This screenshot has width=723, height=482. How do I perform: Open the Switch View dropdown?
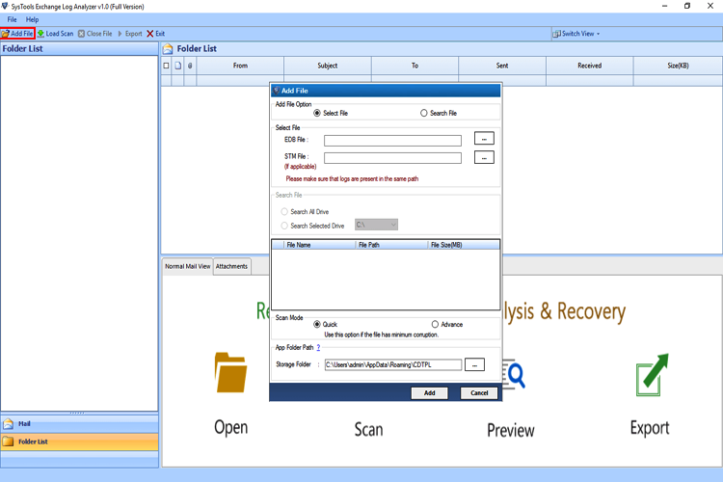(576, 34)
